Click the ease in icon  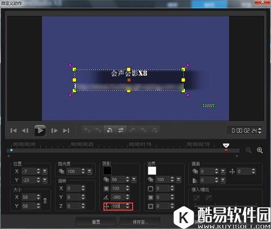(196, 198)
